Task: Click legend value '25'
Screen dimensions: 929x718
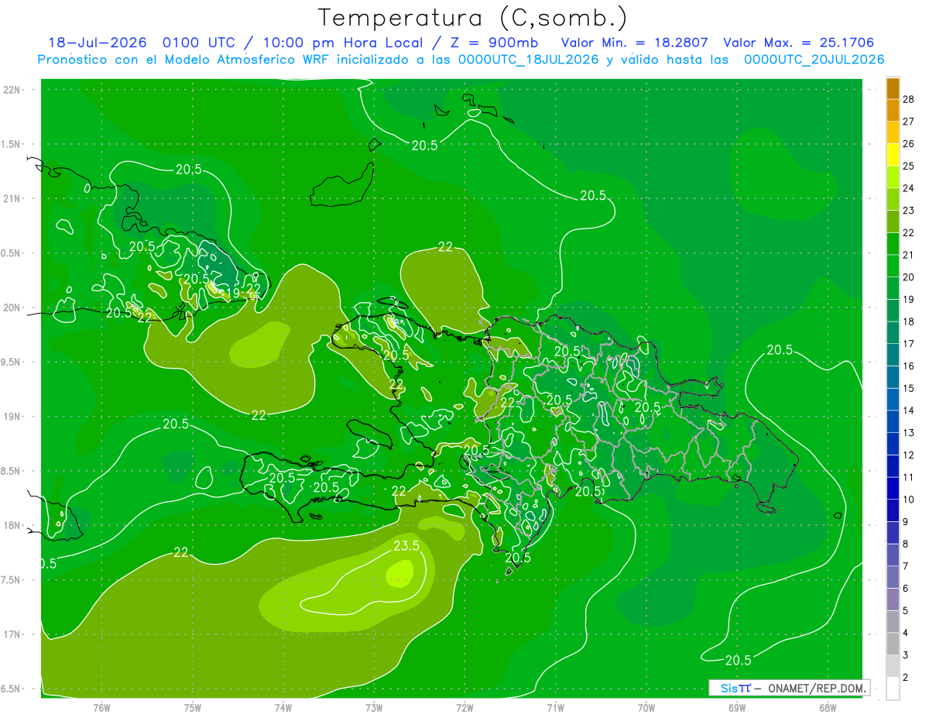Action: coord(909,167)
